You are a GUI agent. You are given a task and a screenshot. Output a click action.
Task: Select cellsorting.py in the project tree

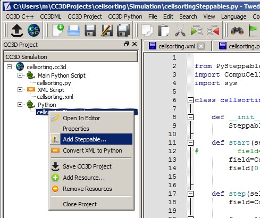pyautogui.click(x=54, y=83)
